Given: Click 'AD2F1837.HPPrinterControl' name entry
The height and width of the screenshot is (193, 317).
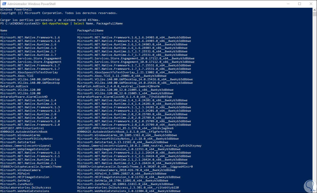Looking at the screenshot, I should point(22,128).
